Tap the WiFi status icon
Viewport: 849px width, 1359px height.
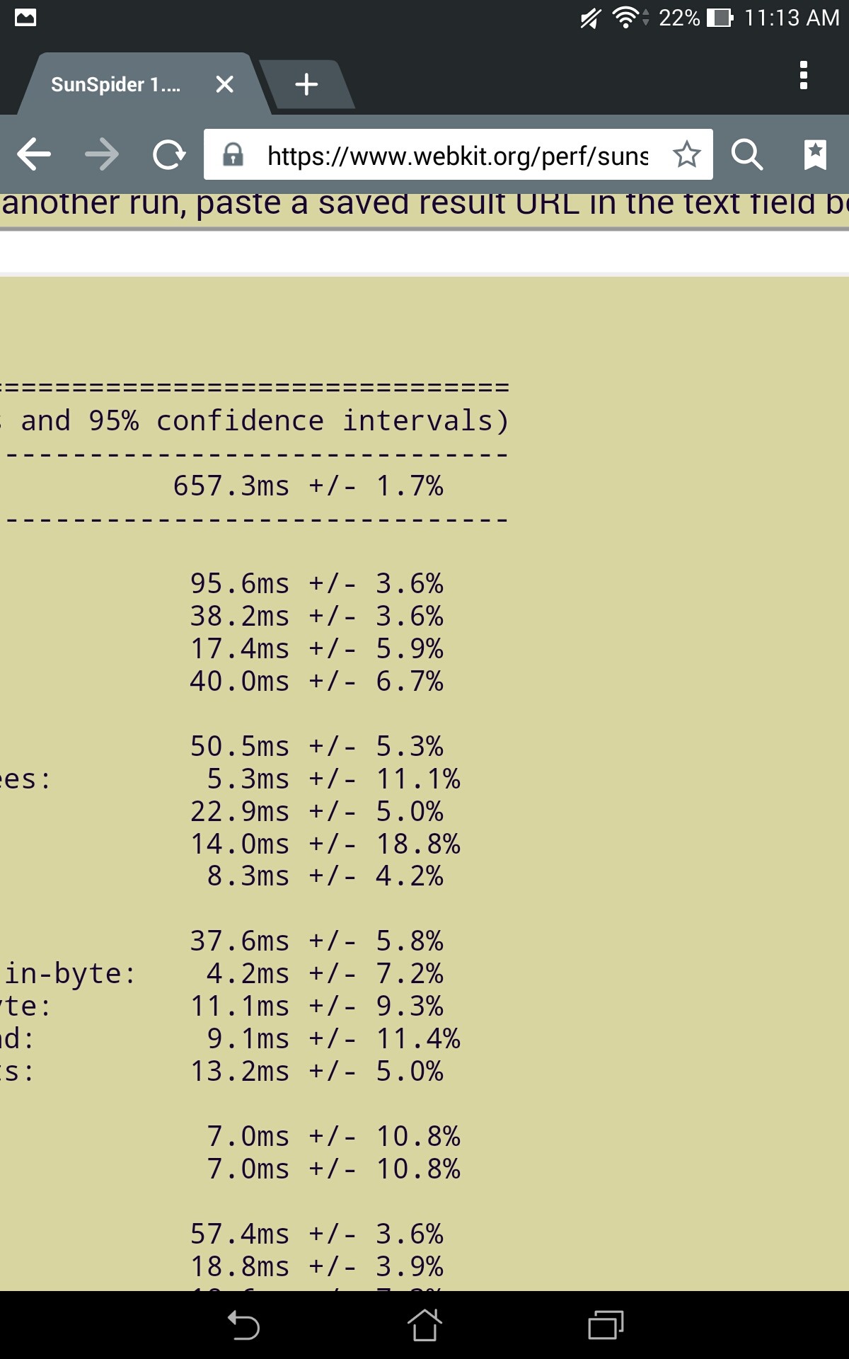[x=625, y=17]
